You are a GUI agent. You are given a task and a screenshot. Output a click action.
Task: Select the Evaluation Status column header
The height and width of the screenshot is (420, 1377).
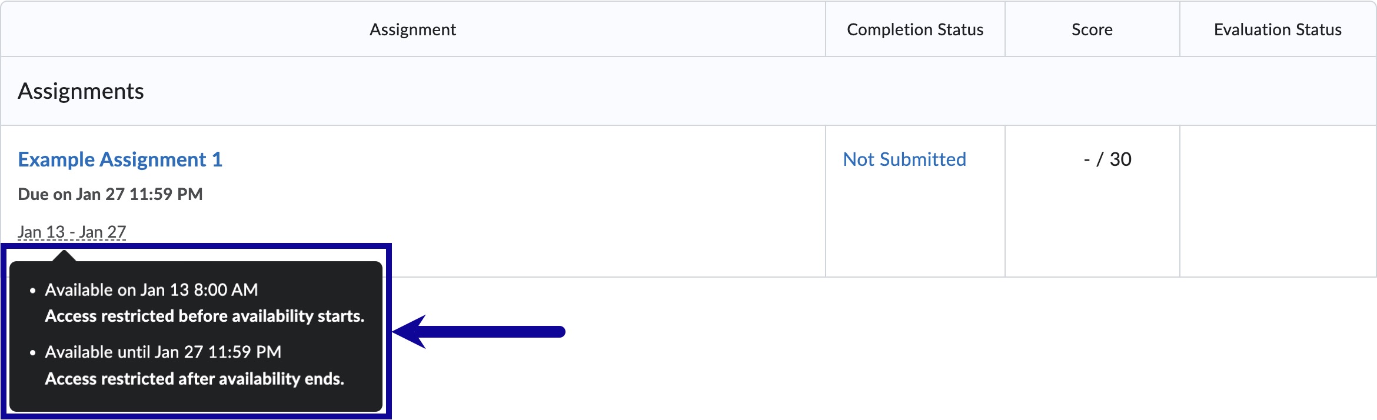pyautogui.click(x=1277, y=29)
